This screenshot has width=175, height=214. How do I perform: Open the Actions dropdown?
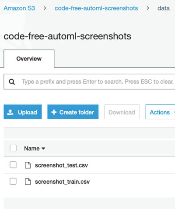160,112
